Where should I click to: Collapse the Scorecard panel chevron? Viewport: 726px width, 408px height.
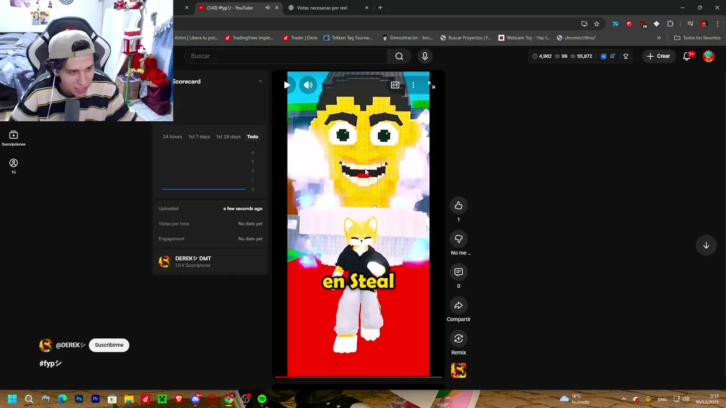point(260,82)
